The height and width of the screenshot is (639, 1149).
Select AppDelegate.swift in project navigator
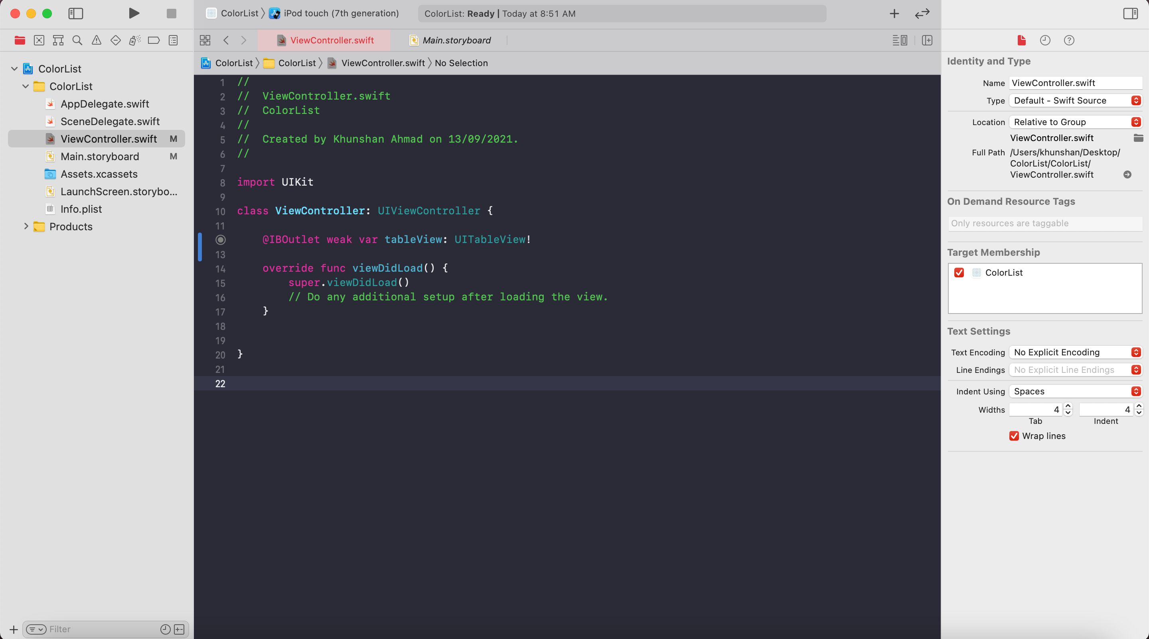pyautogui.click(x=105, y=104)
